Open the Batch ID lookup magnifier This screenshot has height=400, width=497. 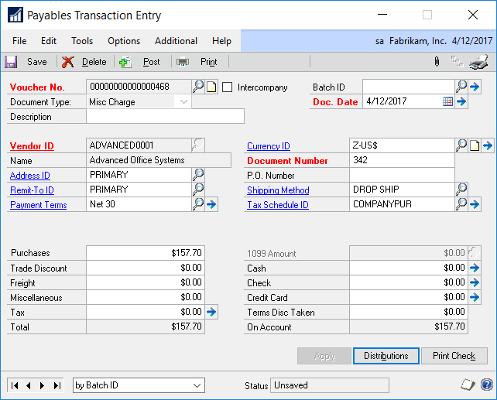click(461, 87)
